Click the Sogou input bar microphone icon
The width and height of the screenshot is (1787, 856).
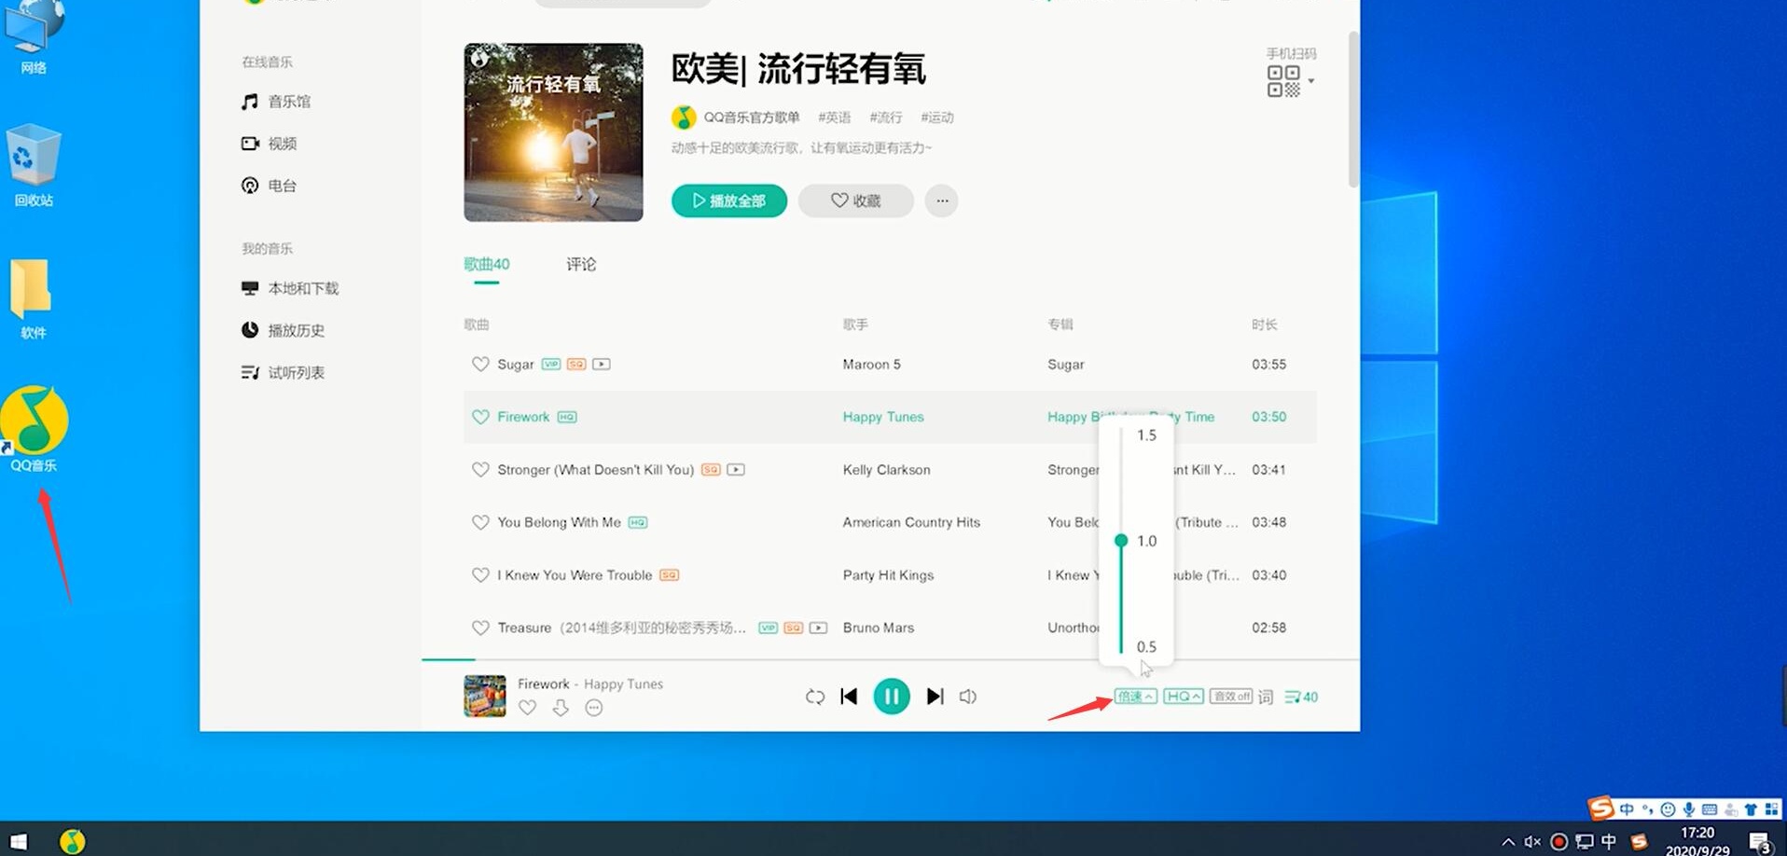coord(1688,809)
